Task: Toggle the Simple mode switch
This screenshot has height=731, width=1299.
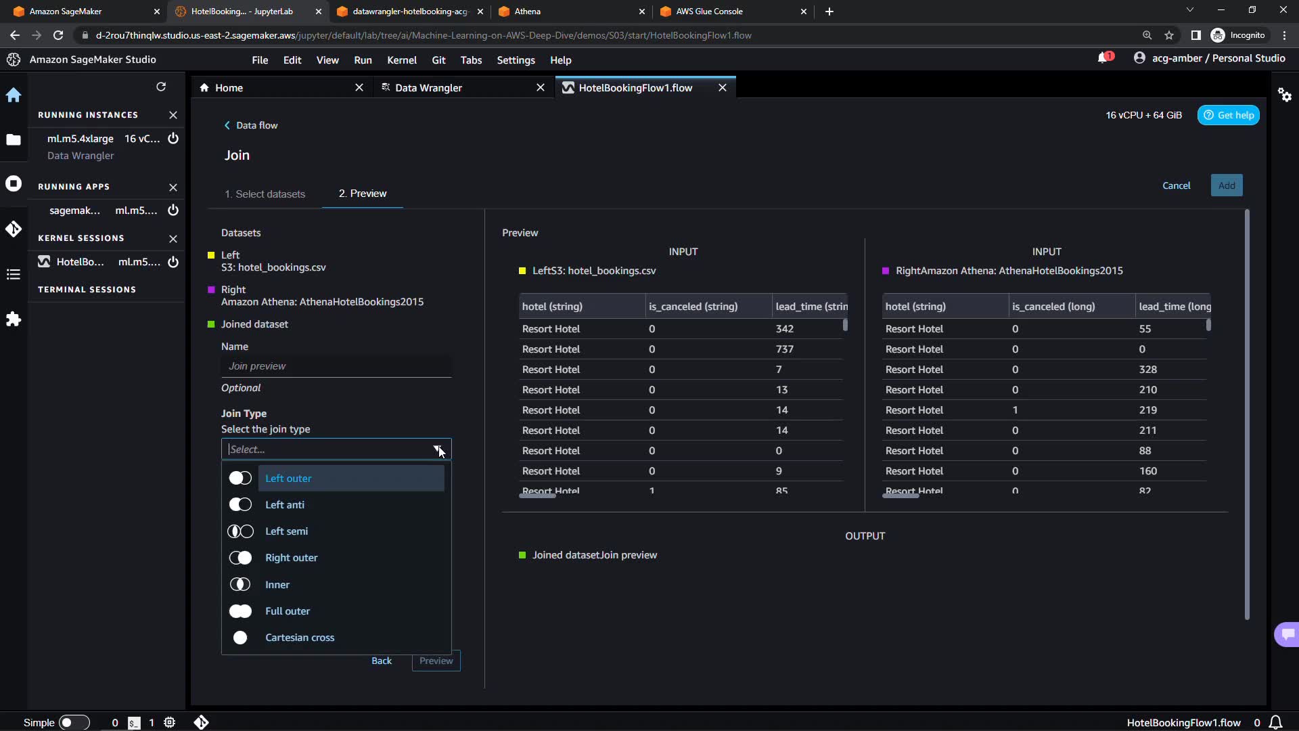Action: tap(74, 722)
